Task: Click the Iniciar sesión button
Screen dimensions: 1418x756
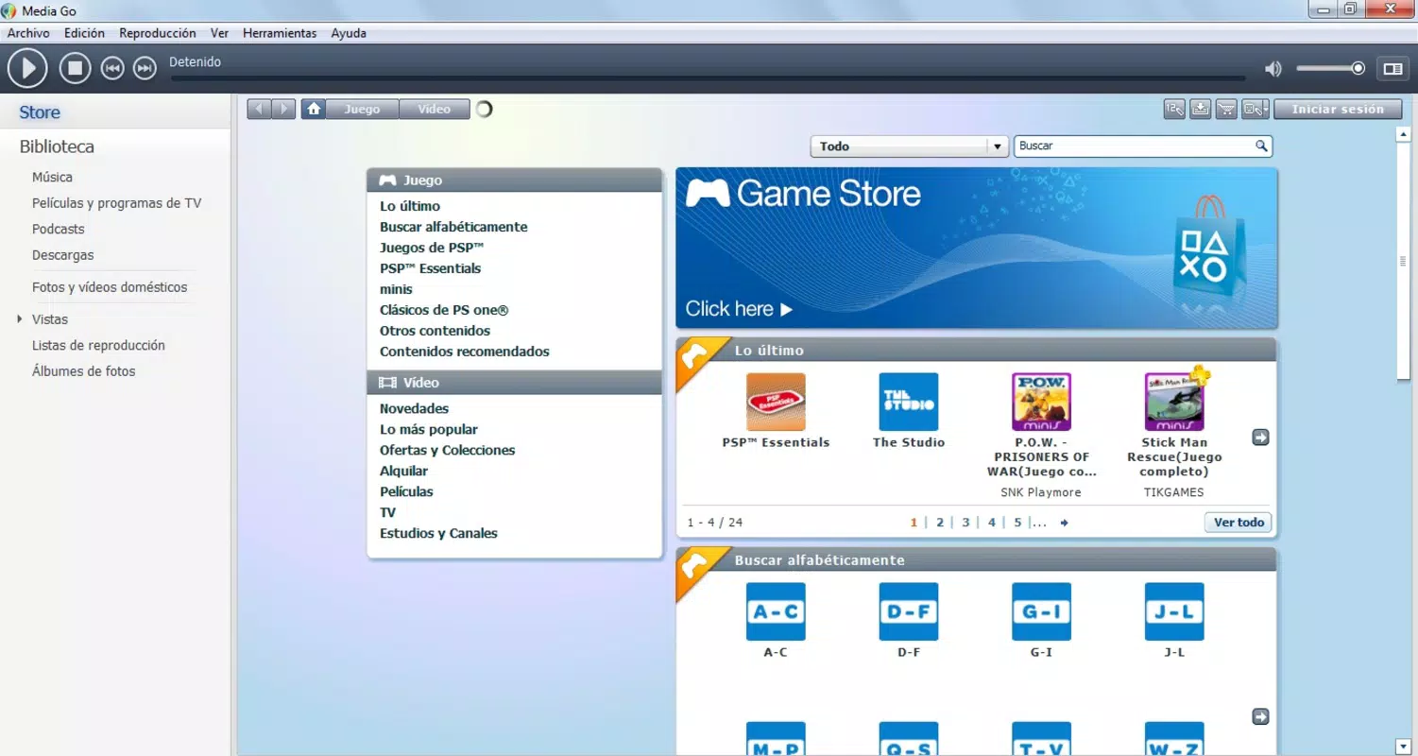Action: click(1338, 109)
